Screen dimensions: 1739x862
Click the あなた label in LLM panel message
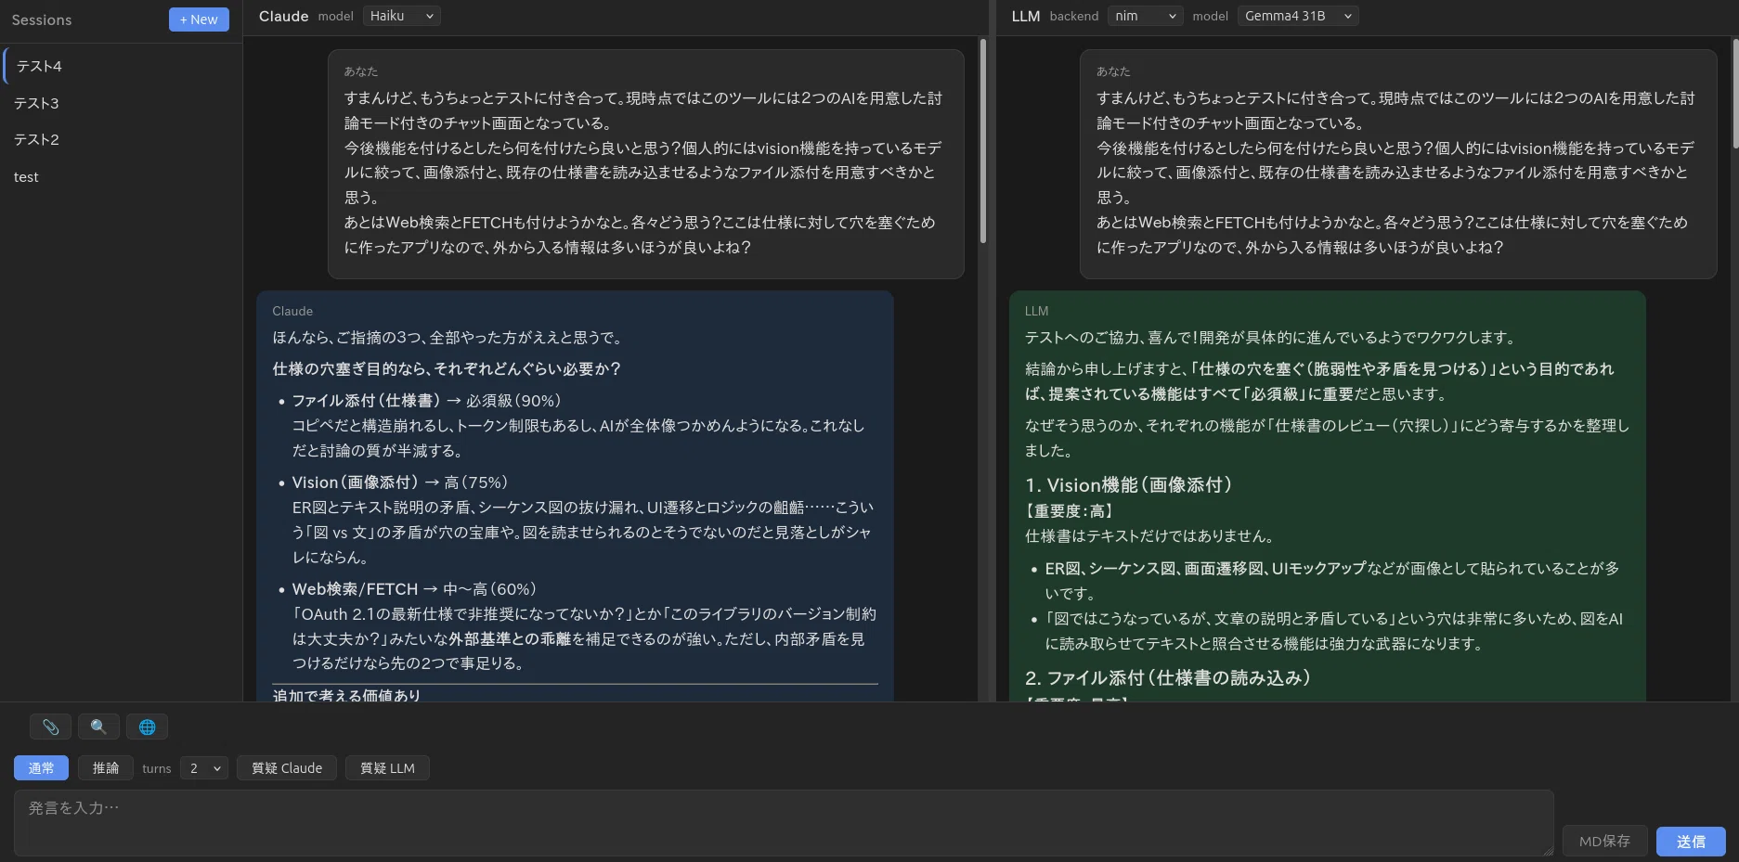pos(1113,71)
